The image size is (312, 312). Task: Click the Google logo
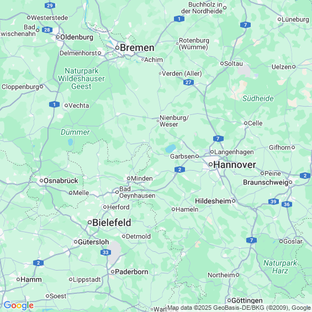[x=19, y=305]
